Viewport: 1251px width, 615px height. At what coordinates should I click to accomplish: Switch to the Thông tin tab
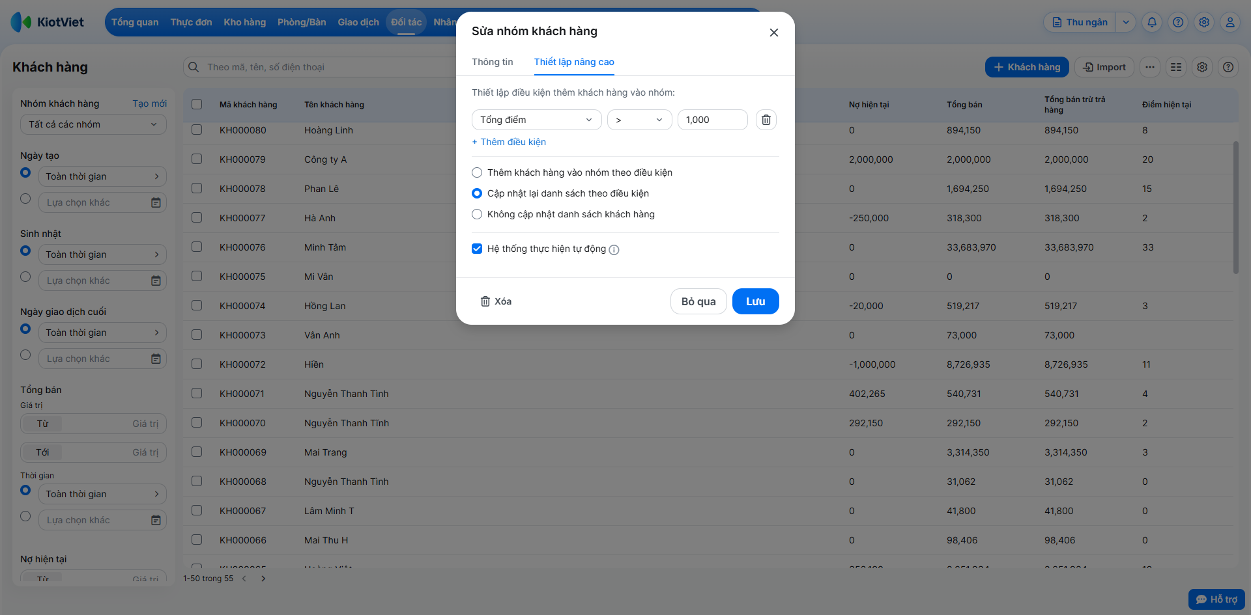(x=493, y=62)
